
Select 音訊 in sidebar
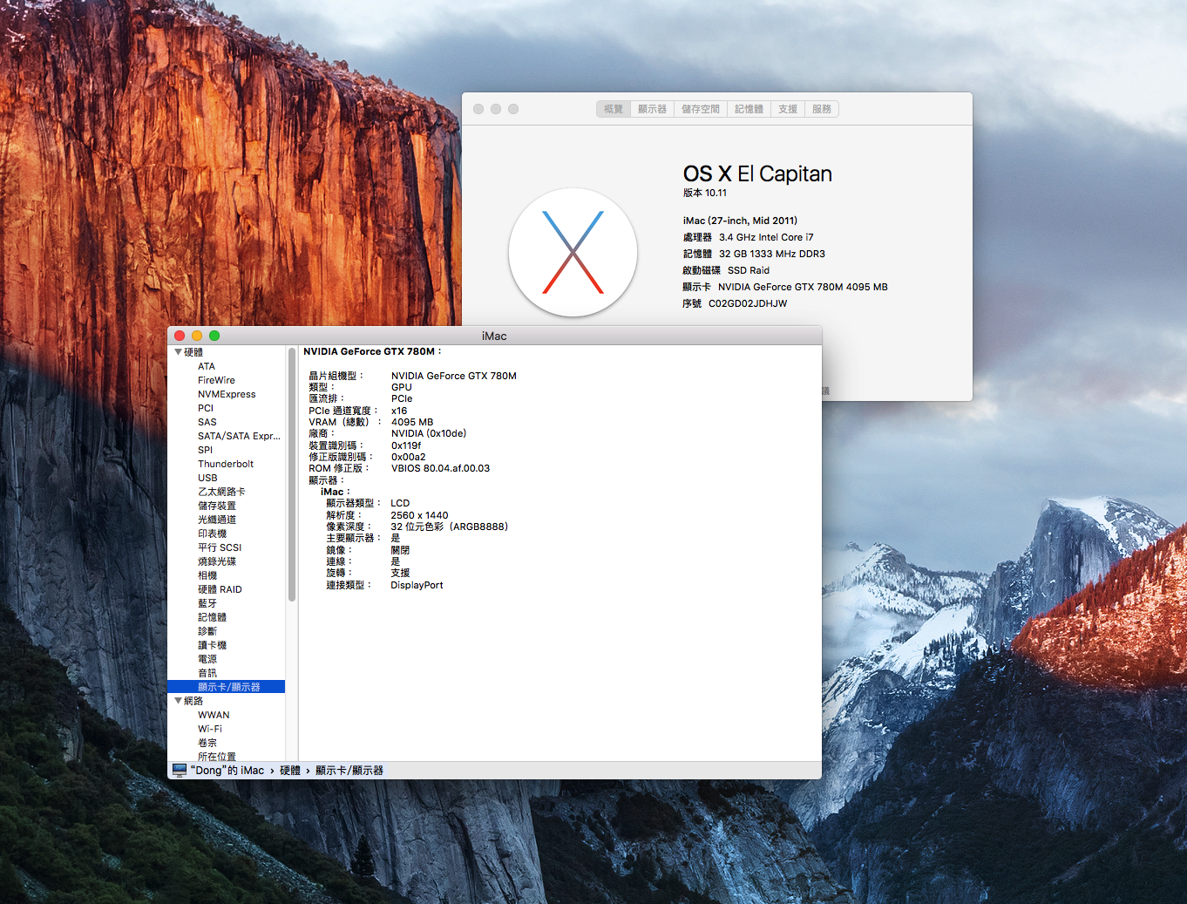pos(207,673)
